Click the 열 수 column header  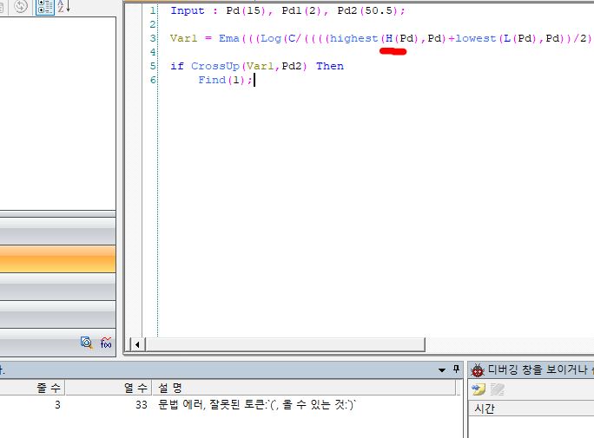coord(108,388)
